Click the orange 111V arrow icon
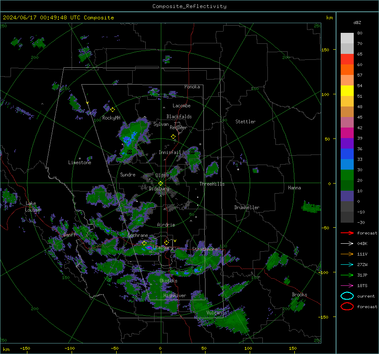The image size is (379, 354). [x=347, y=254]
